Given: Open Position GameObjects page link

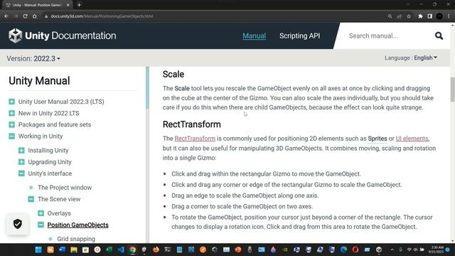Looking at the screenshot, I should 77,225.
